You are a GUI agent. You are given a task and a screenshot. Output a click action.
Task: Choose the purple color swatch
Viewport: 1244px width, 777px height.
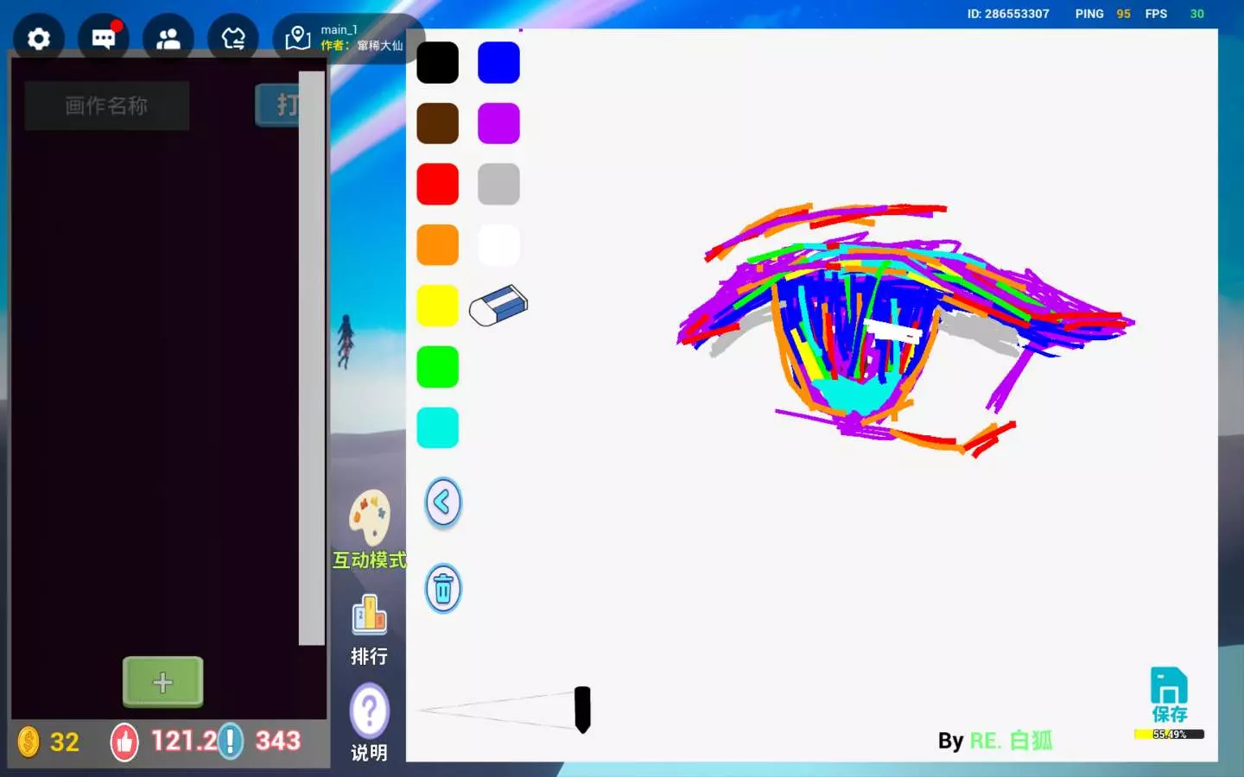click(x=498, y=123)
